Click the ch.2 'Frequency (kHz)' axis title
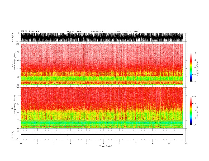 click(15, 105)
